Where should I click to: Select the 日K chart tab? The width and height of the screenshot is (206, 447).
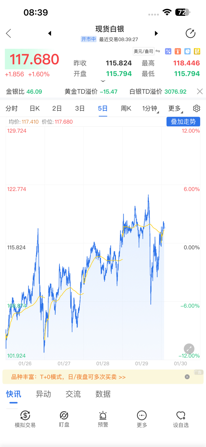coord(35,108)
